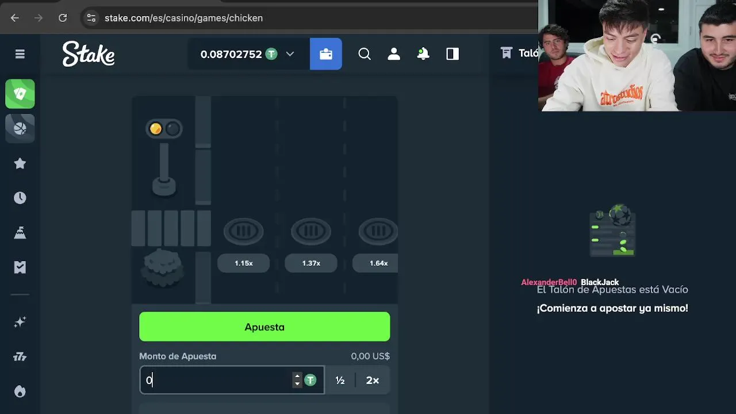
Task: Click ¡Comienza a apostar ya mismo! text
Action: pos(612,308)
